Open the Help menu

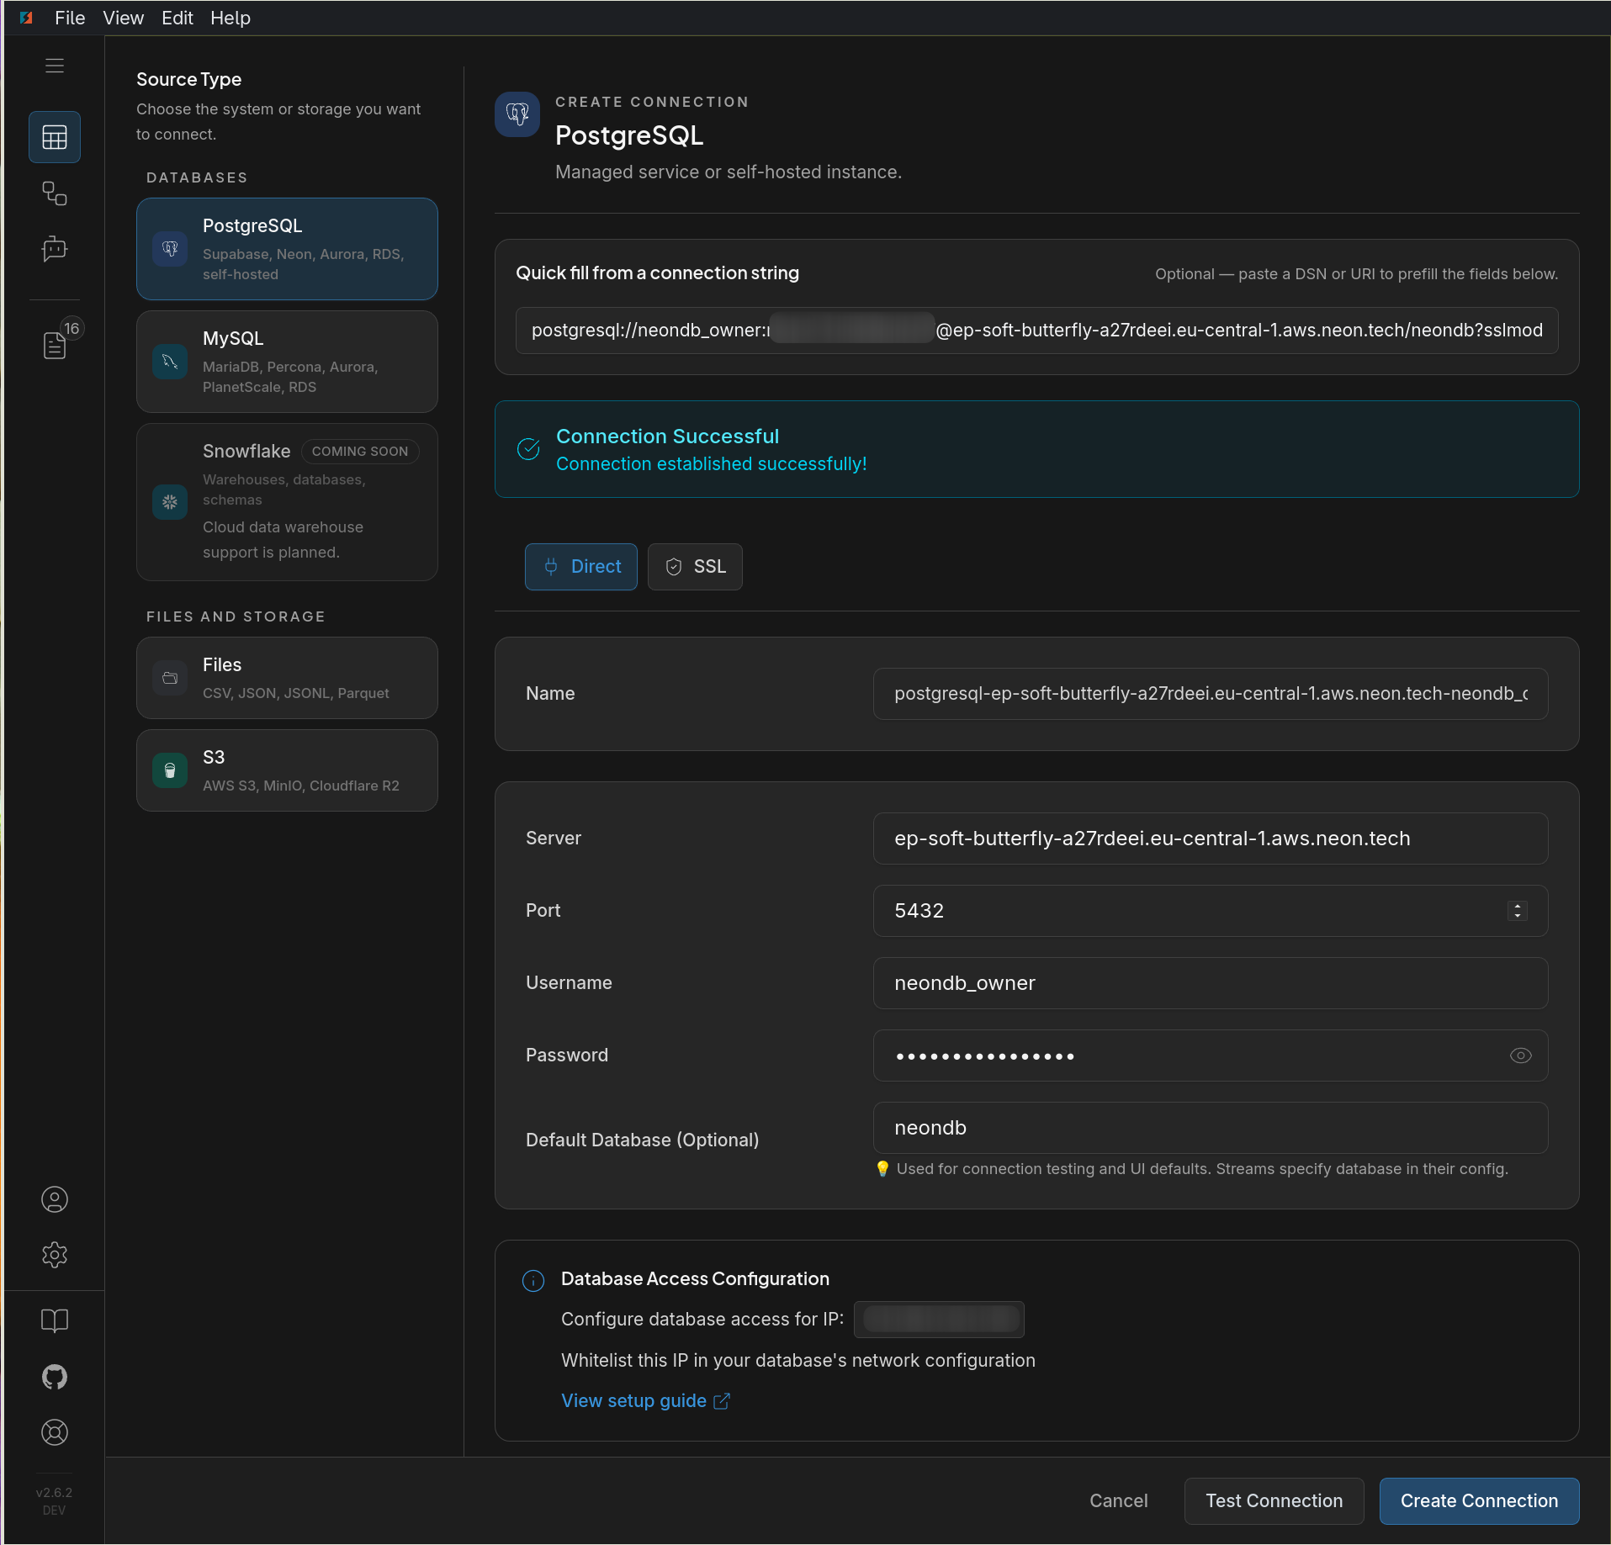231,18
